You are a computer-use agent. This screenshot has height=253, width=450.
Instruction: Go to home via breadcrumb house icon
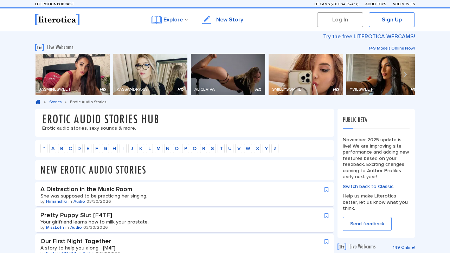pyautogui.click(x=38, y=102)
